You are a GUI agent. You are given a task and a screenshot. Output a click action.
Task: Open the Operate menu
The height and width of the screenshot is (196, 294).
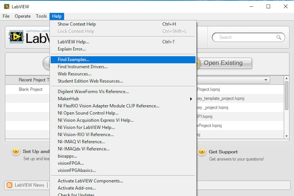tap(23, 16)
